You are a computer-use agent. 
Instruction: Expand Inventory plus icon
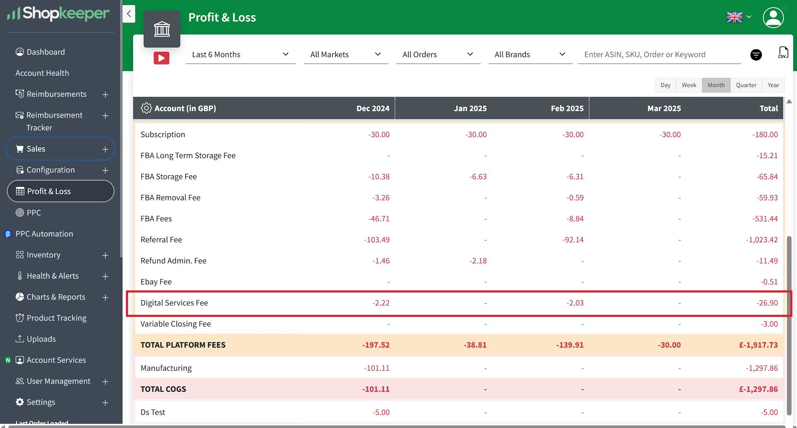105,255
